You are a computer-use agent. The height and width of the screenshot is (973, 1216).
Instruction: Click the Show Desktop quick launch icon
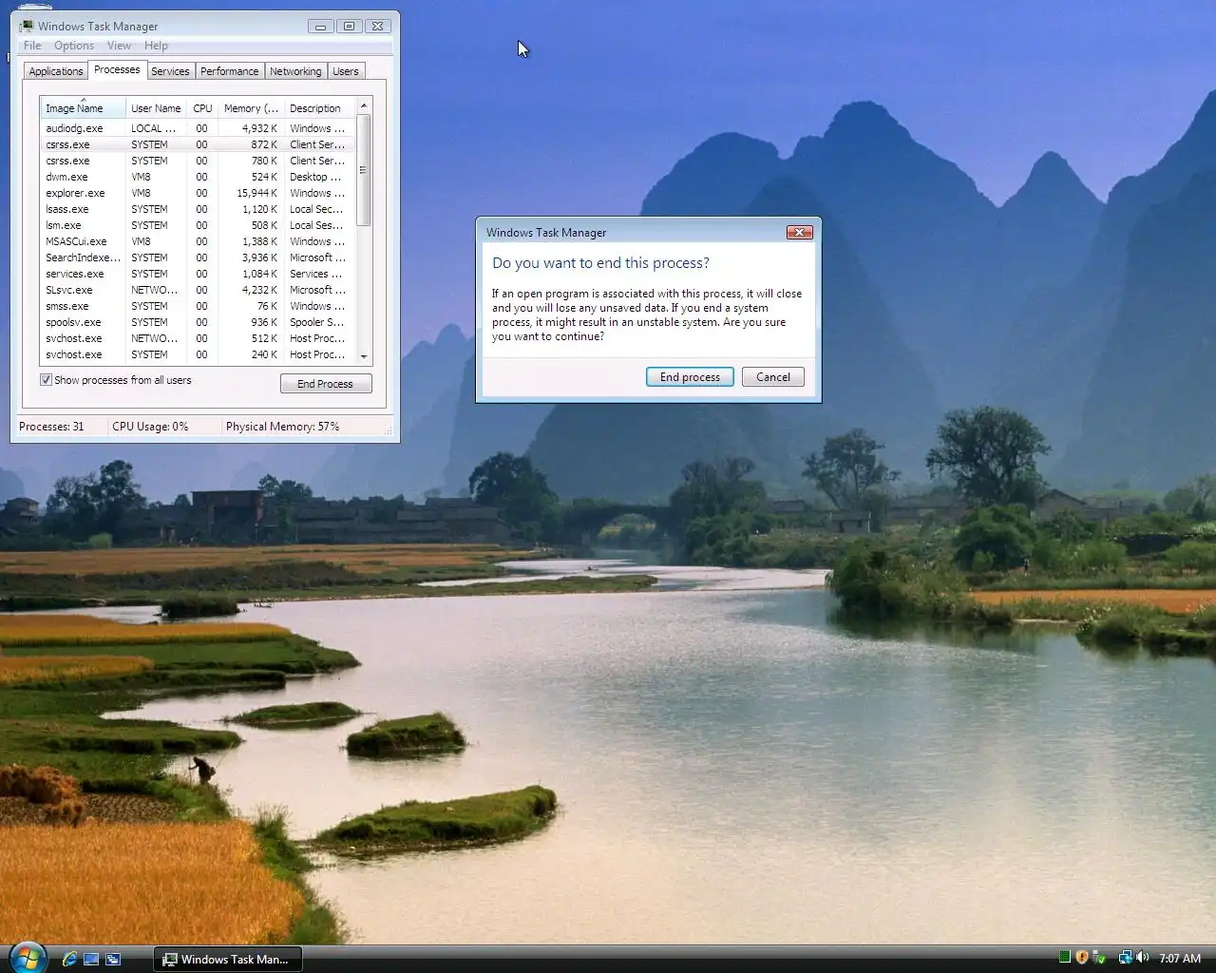coord(91,959)
